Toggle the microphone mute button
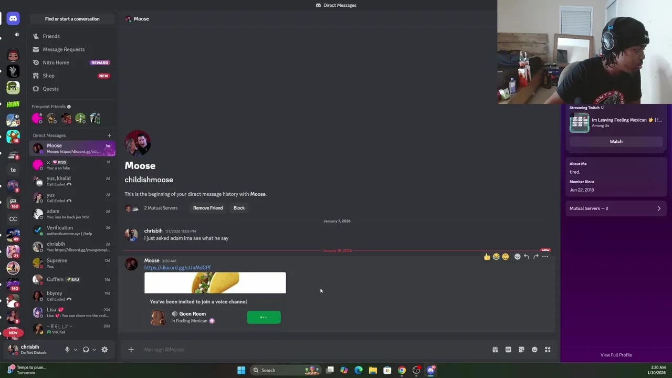Screen dimensions: 672x378 (x=67, y=350)
